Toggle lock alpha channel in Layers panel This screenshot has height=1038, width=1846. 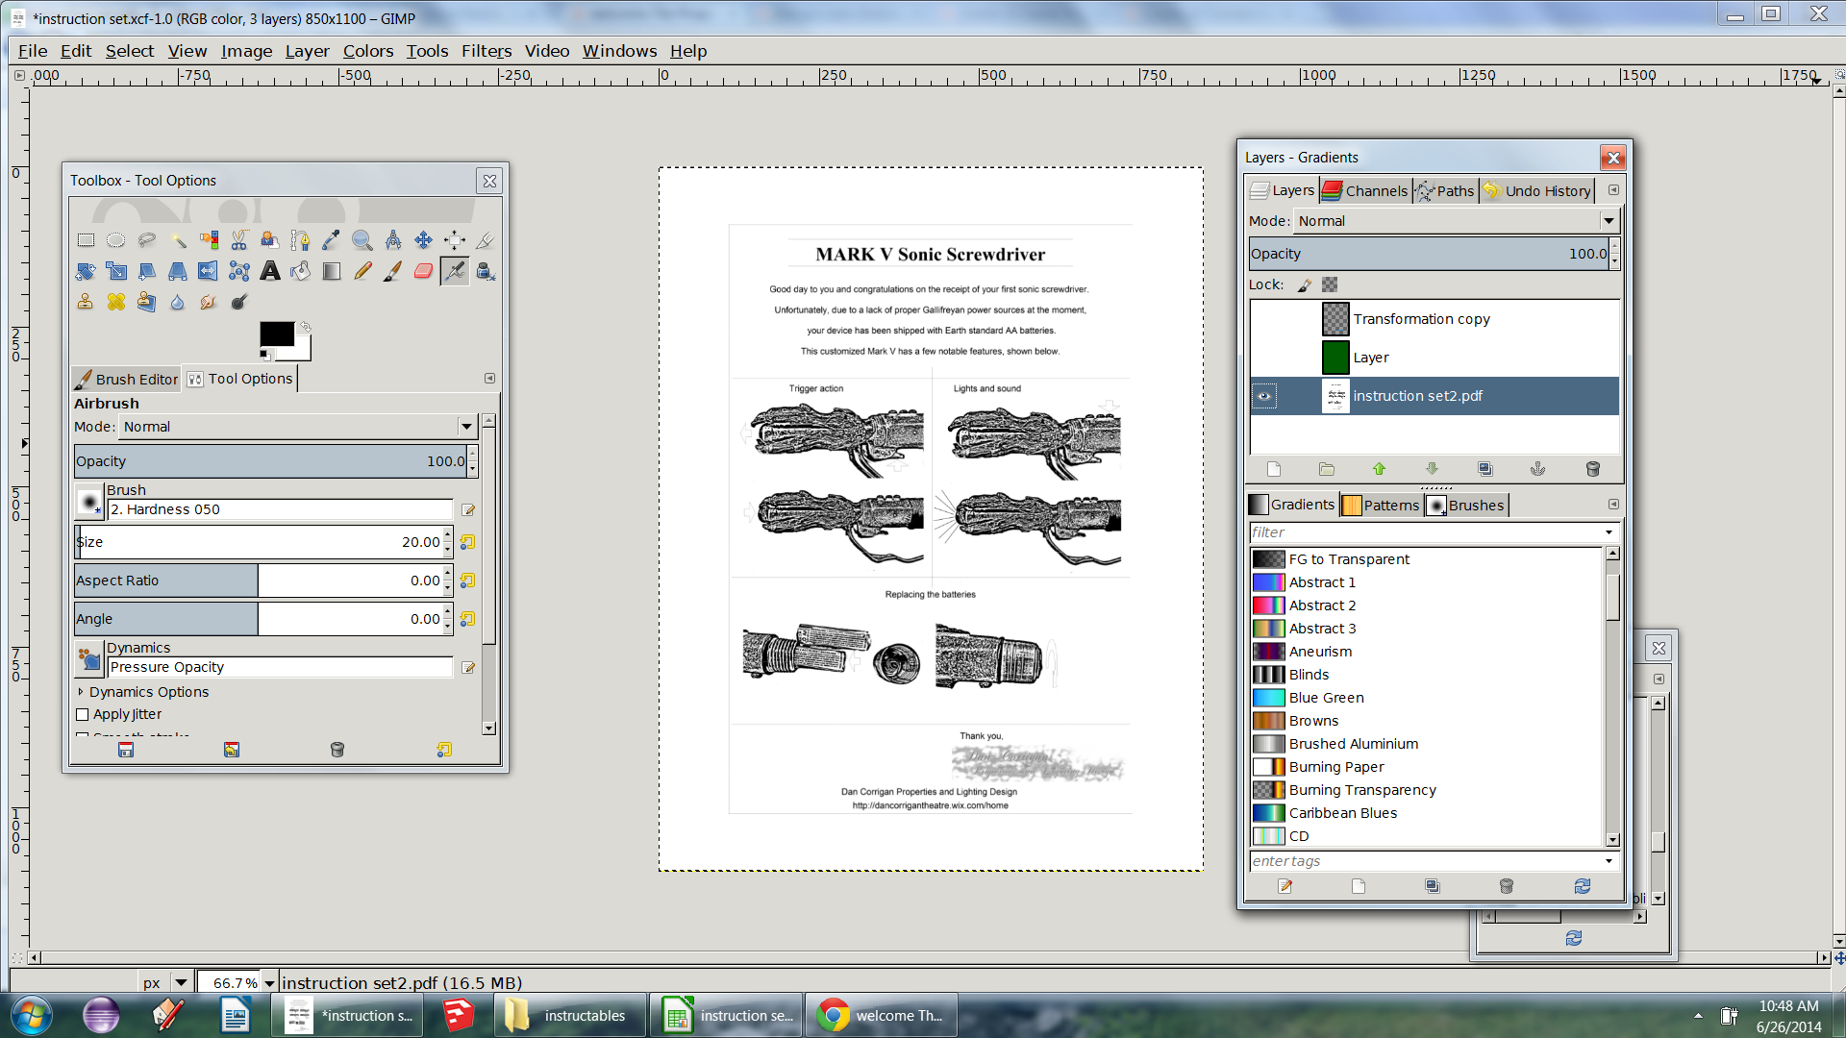[1330, 284]
